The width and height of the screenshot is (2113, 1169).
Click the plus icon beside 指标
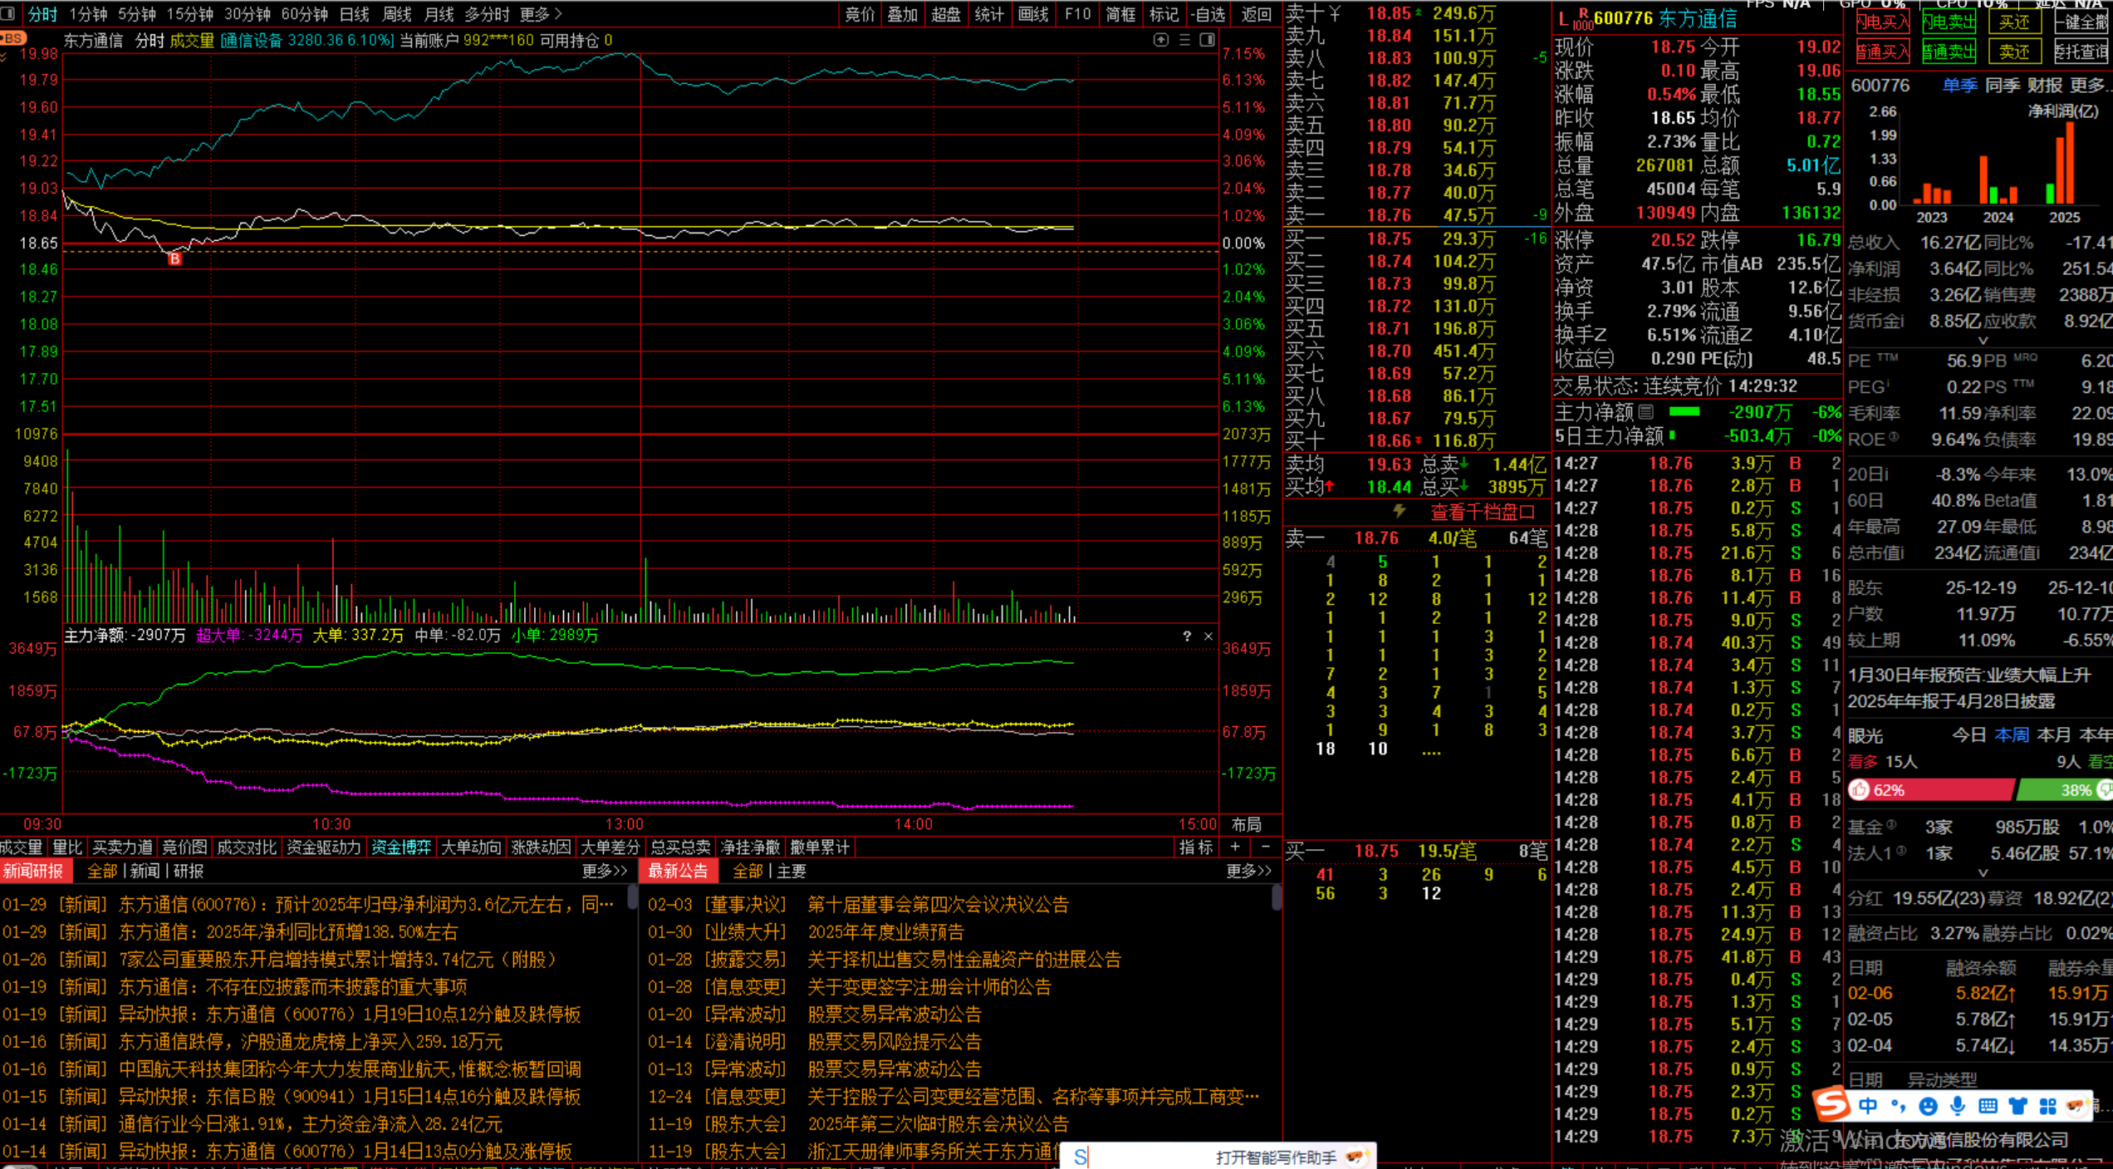click(1236, 847)
